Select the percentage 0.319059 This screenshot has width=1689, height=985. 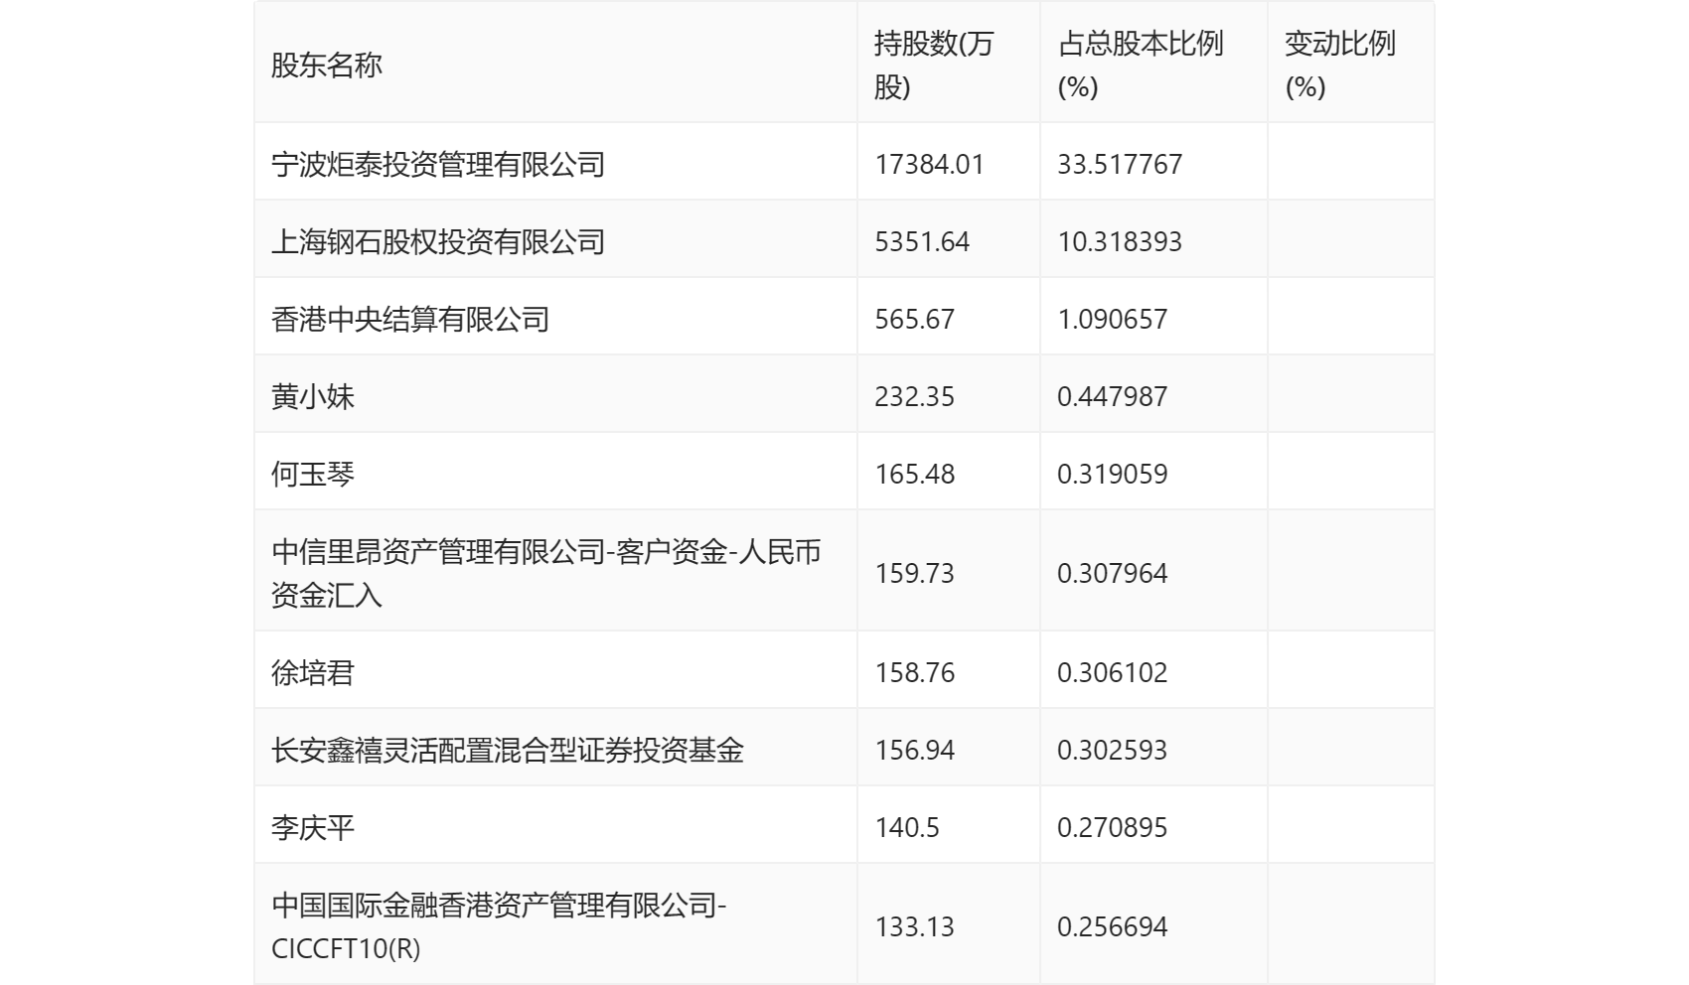point(1113,474)
